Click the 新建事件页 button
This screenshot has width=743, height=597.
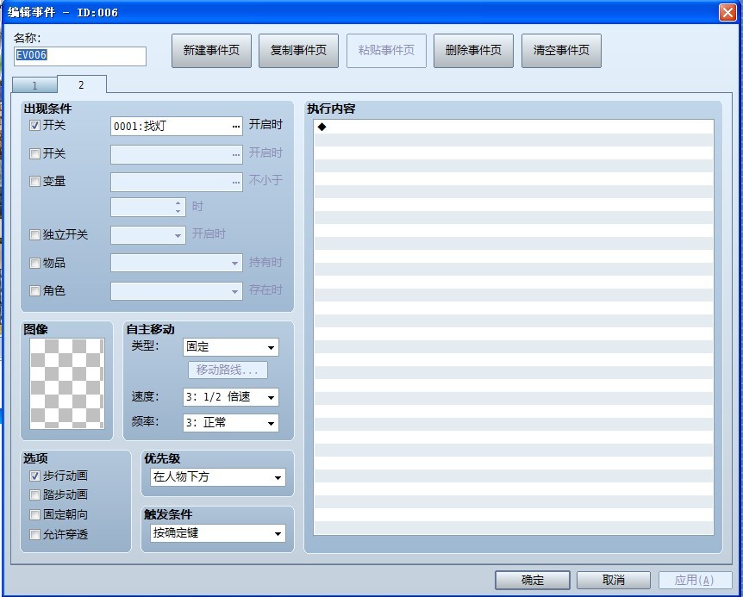[211, 51]
